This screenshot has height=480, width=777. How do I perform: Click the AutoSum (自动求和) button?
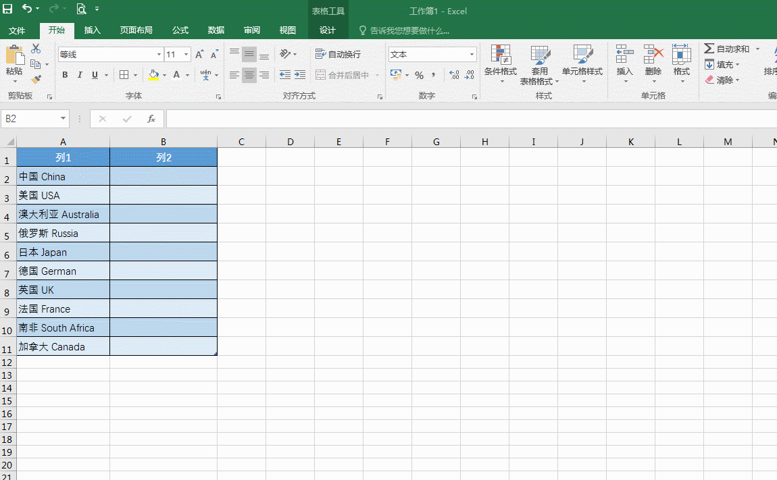[x=727, y=49]
